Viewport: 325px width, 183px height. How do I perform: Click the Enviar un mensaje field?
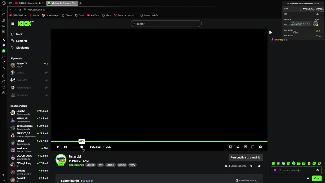tap(296, 170)
